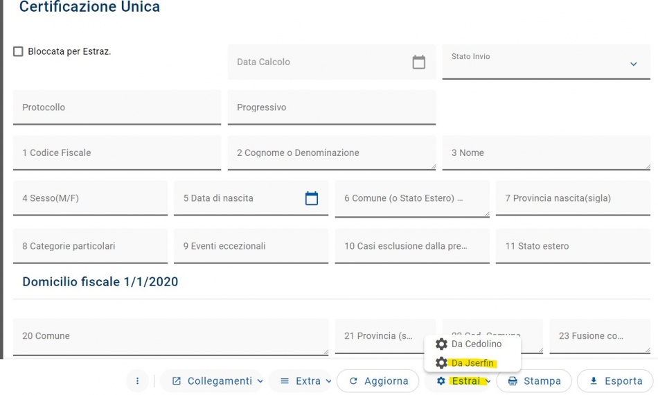Click the gear icon beside Da Cedolino
Image resolution: width=658 pixels, height=395 pixels.
(x=441, y=344)
